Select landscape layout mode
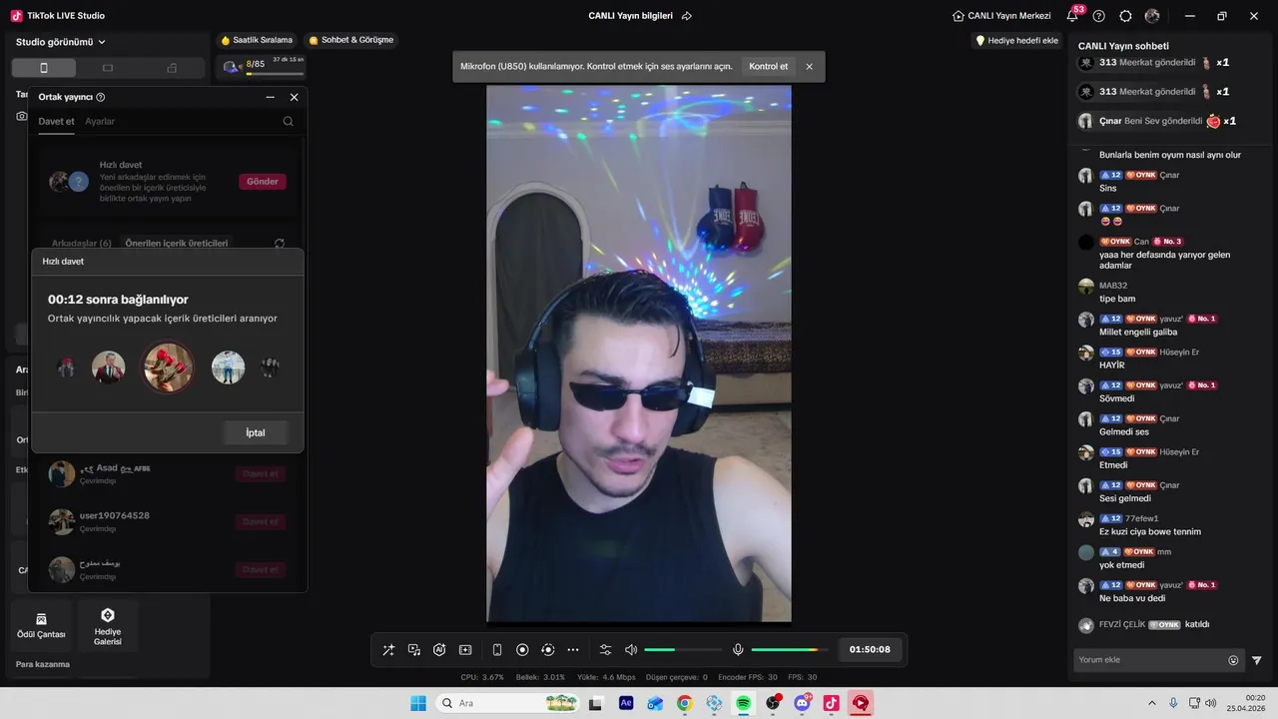This screenshot has width=1278, height=719. (x=108, y=68)
